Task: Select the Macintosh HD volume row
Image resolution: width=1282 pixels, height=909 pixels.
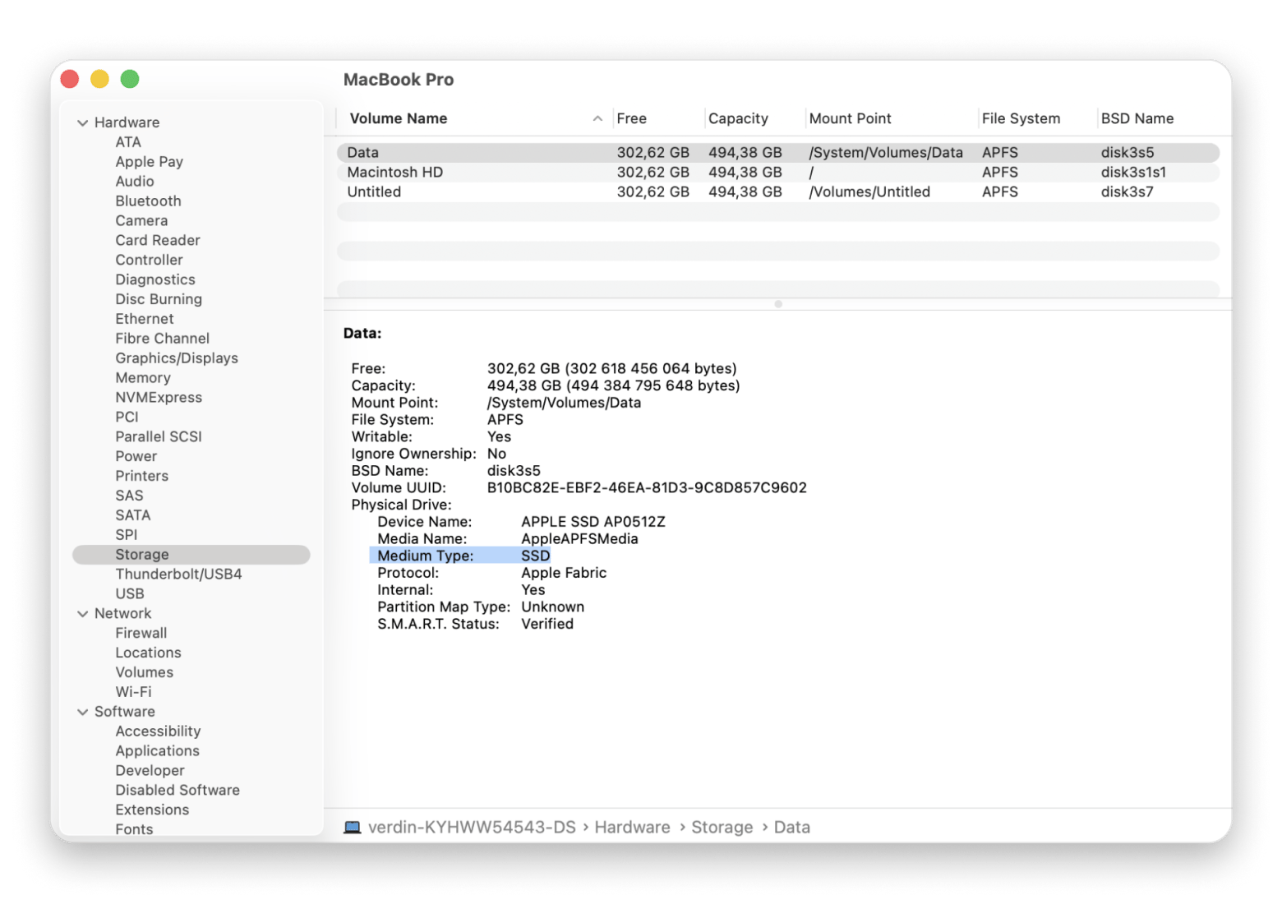Action: point(777,173)
